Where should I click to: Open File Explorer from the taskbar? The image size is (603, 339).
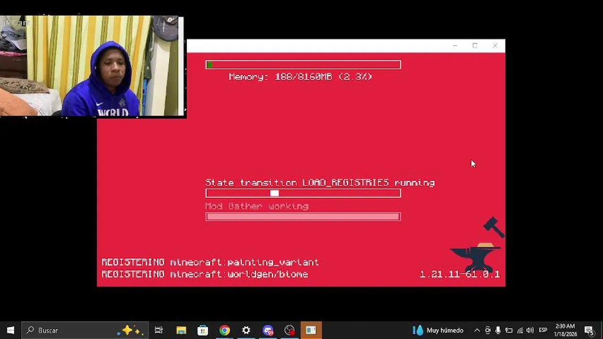[181, 330]
